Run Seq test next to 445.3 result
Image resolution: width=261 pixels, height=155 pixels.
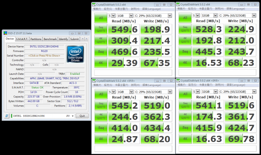(x=185, y=51)
